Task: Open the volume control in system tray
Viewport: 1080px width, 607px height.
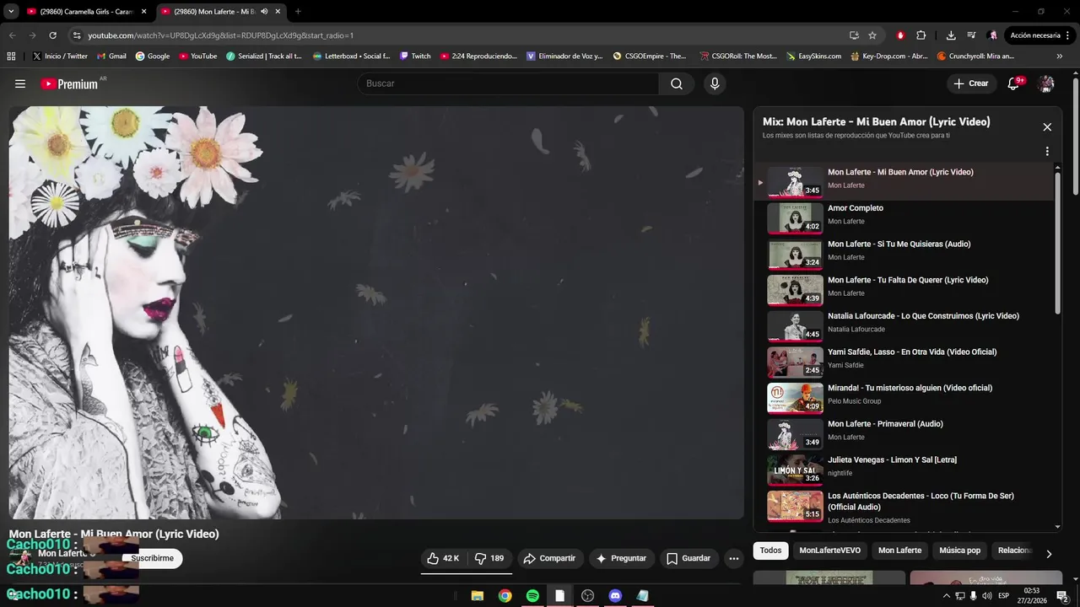Action: click(x=986, y=596)
